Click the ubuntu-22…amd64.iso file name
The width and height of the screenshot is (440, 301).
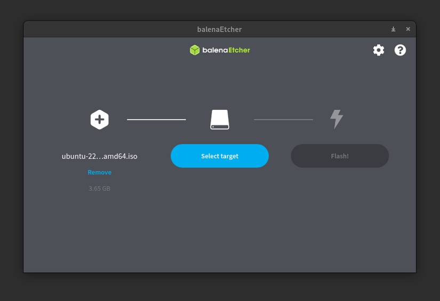point(99,156)
